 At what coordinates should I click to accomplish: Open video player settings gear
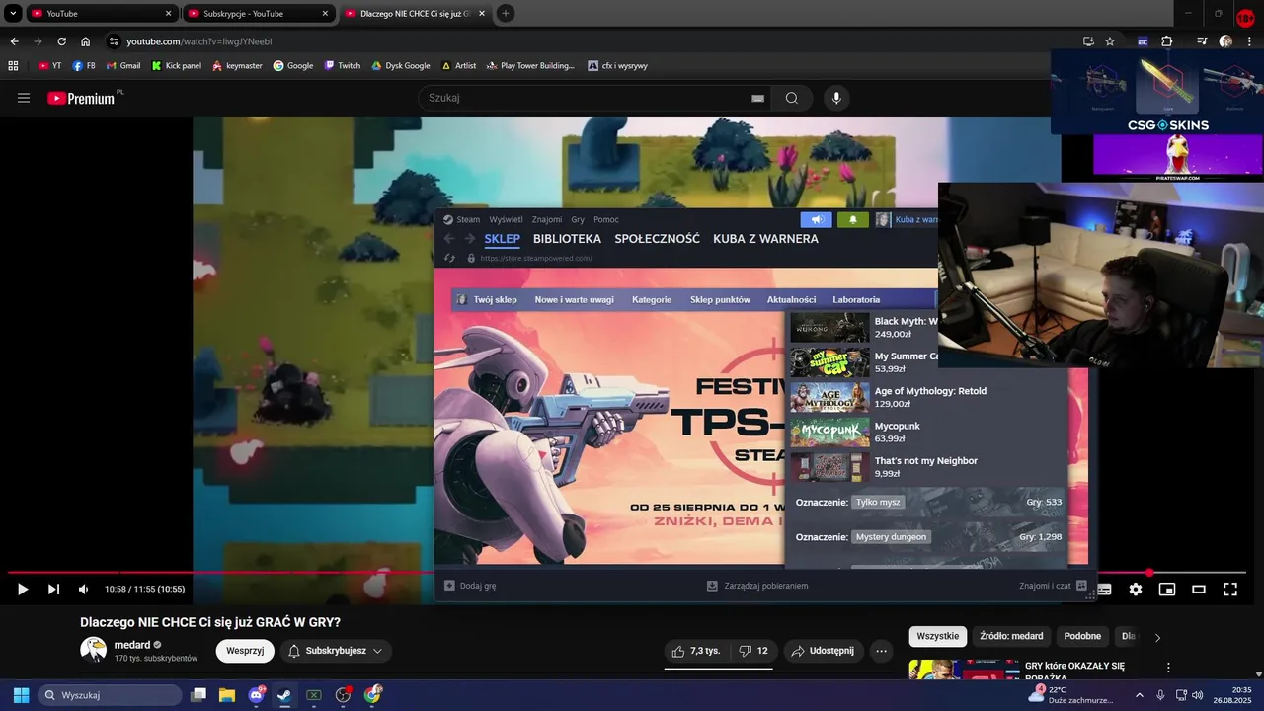[x=1136, y=590]
